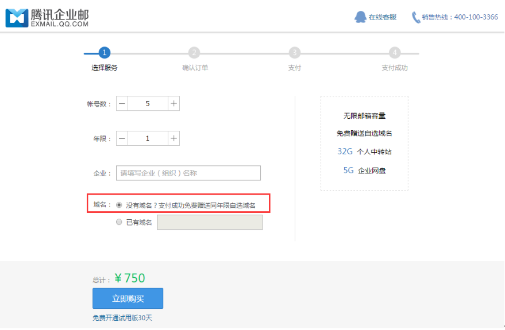Click the existing domain name input box
Image resolution: width=505 pixels, height=330 pixels.
[210, 222]
